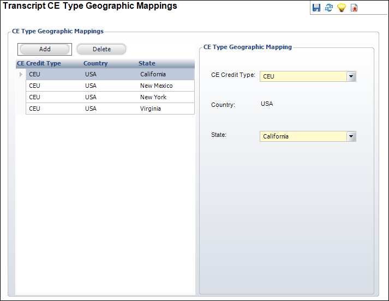389x301 pixels.
Task: Click the row indicator arrow beside California
Action: click(x=21, y=74)
